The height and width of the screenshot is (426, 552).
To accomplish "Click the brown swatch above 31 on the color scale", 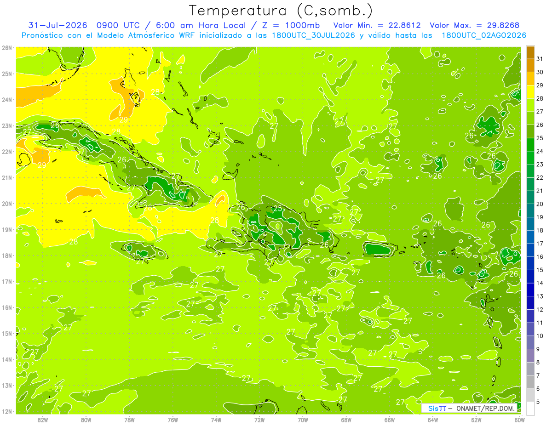I will click(530, 52).
